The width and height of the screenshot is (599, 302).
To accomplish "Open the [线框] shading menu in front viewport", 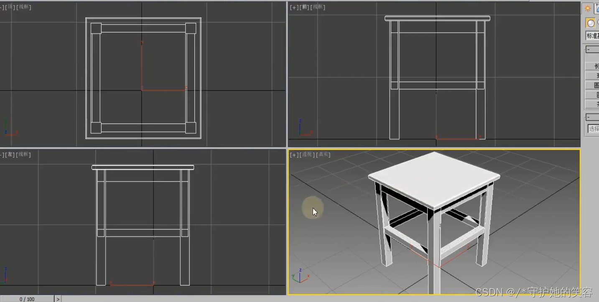I will pos(319,7).
